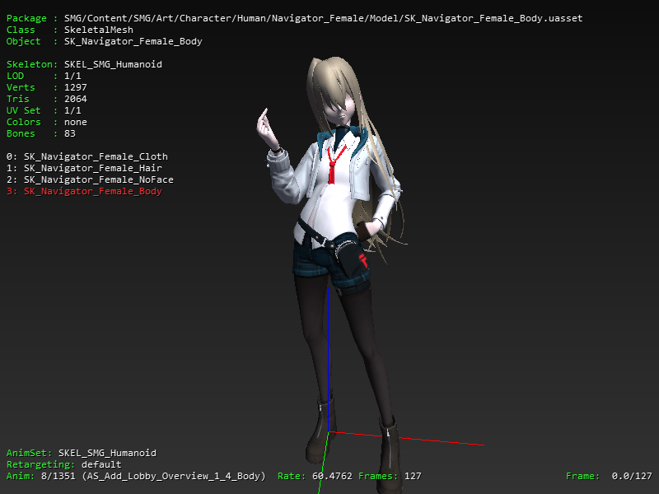Click the Bones count '83'

pyautogui.click(x=70, y=133)
